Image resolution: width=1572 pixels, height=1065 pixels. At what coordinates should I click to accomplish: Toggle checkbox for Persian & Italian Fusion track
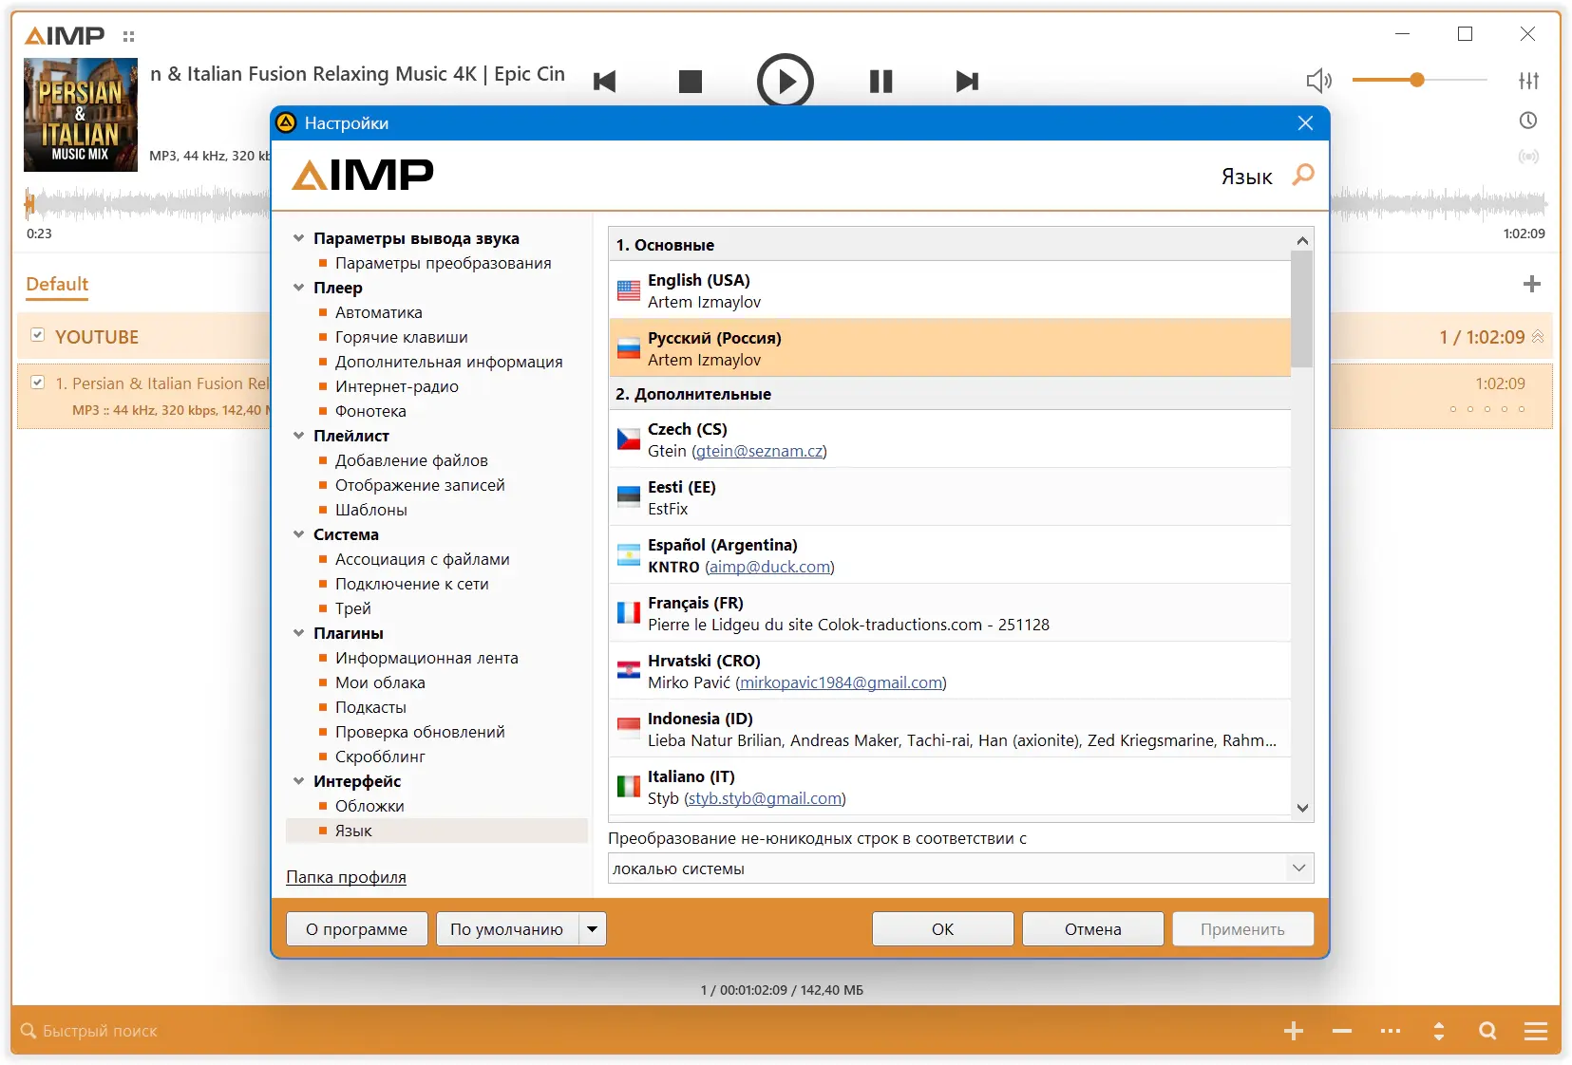38,383
